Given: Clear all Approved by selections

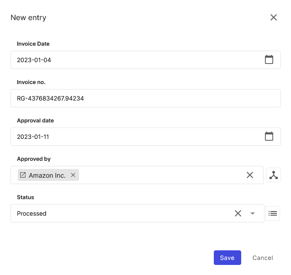Looking at the screenshot, I should [250, 175].
